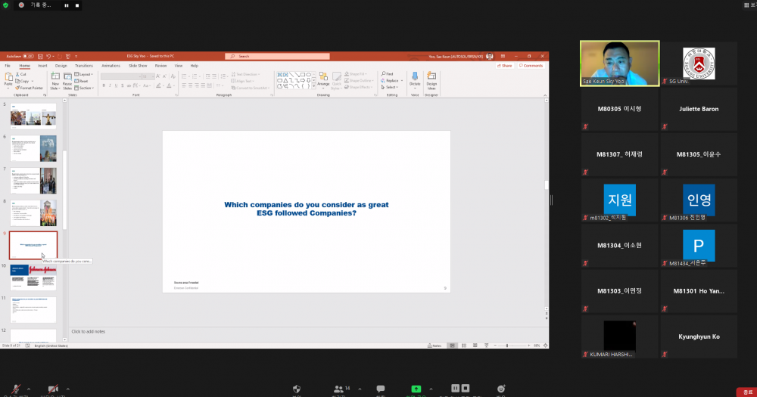Switch to the Animations tab
This screenshot has height=397, width=757.
coord(111,66)
